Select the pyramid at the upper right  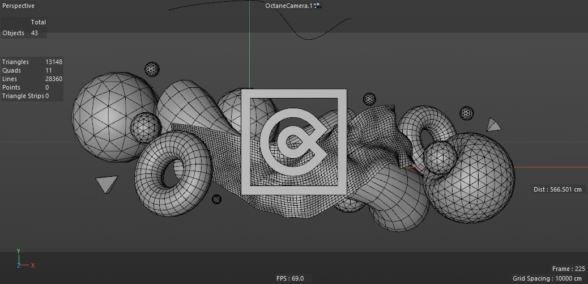[493, 126]
